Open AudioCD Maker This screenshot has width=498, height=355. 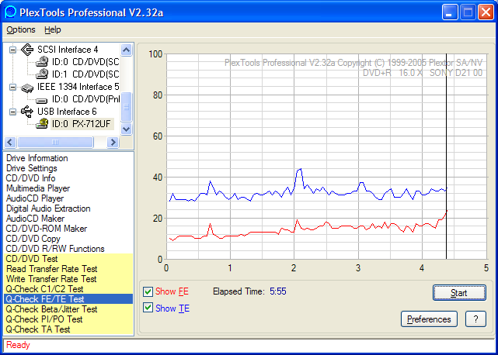pyautogui.click(x=35, y=219)
